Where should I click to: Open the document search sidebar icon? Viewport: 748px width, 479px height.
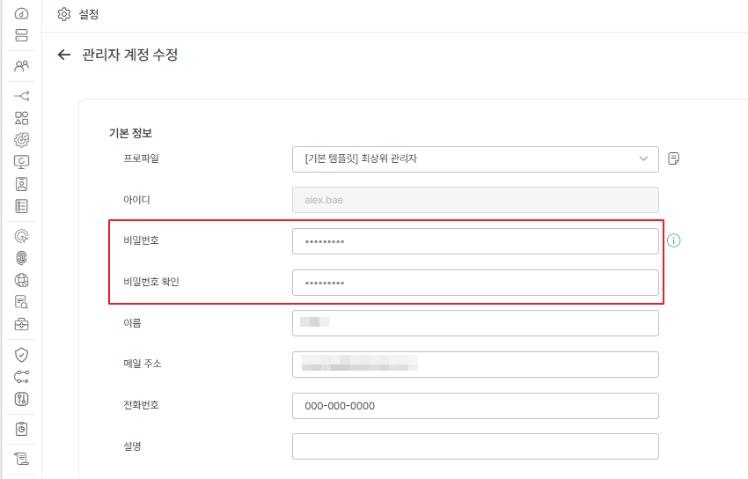(x=22, y=303)
